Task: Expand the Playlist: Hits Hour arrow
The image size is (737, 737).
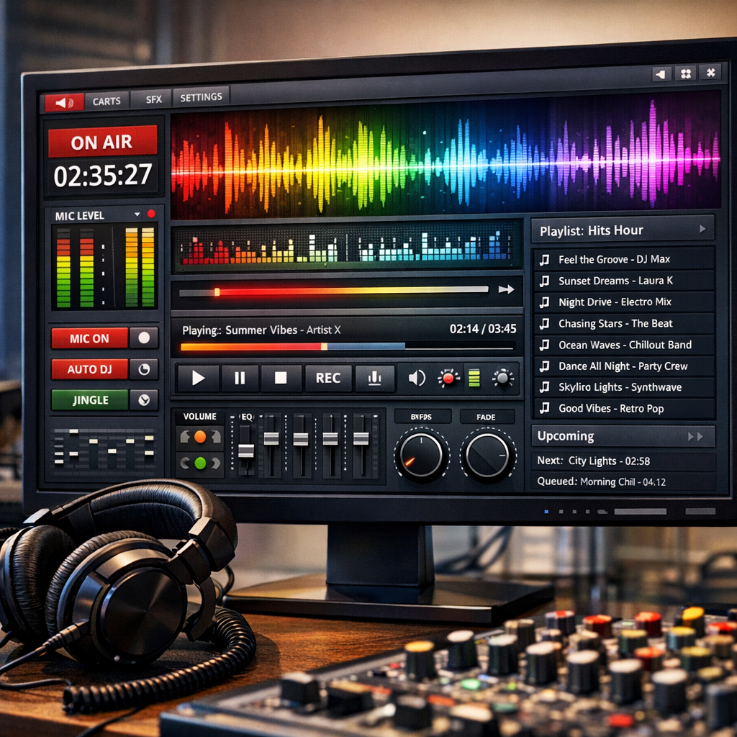Action: coord(702,229)
